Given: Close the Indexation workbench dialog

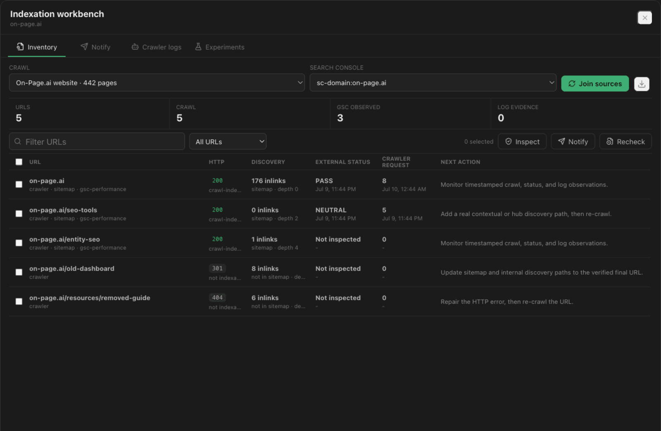Looking at the screenshot, I should coord(644,18).
